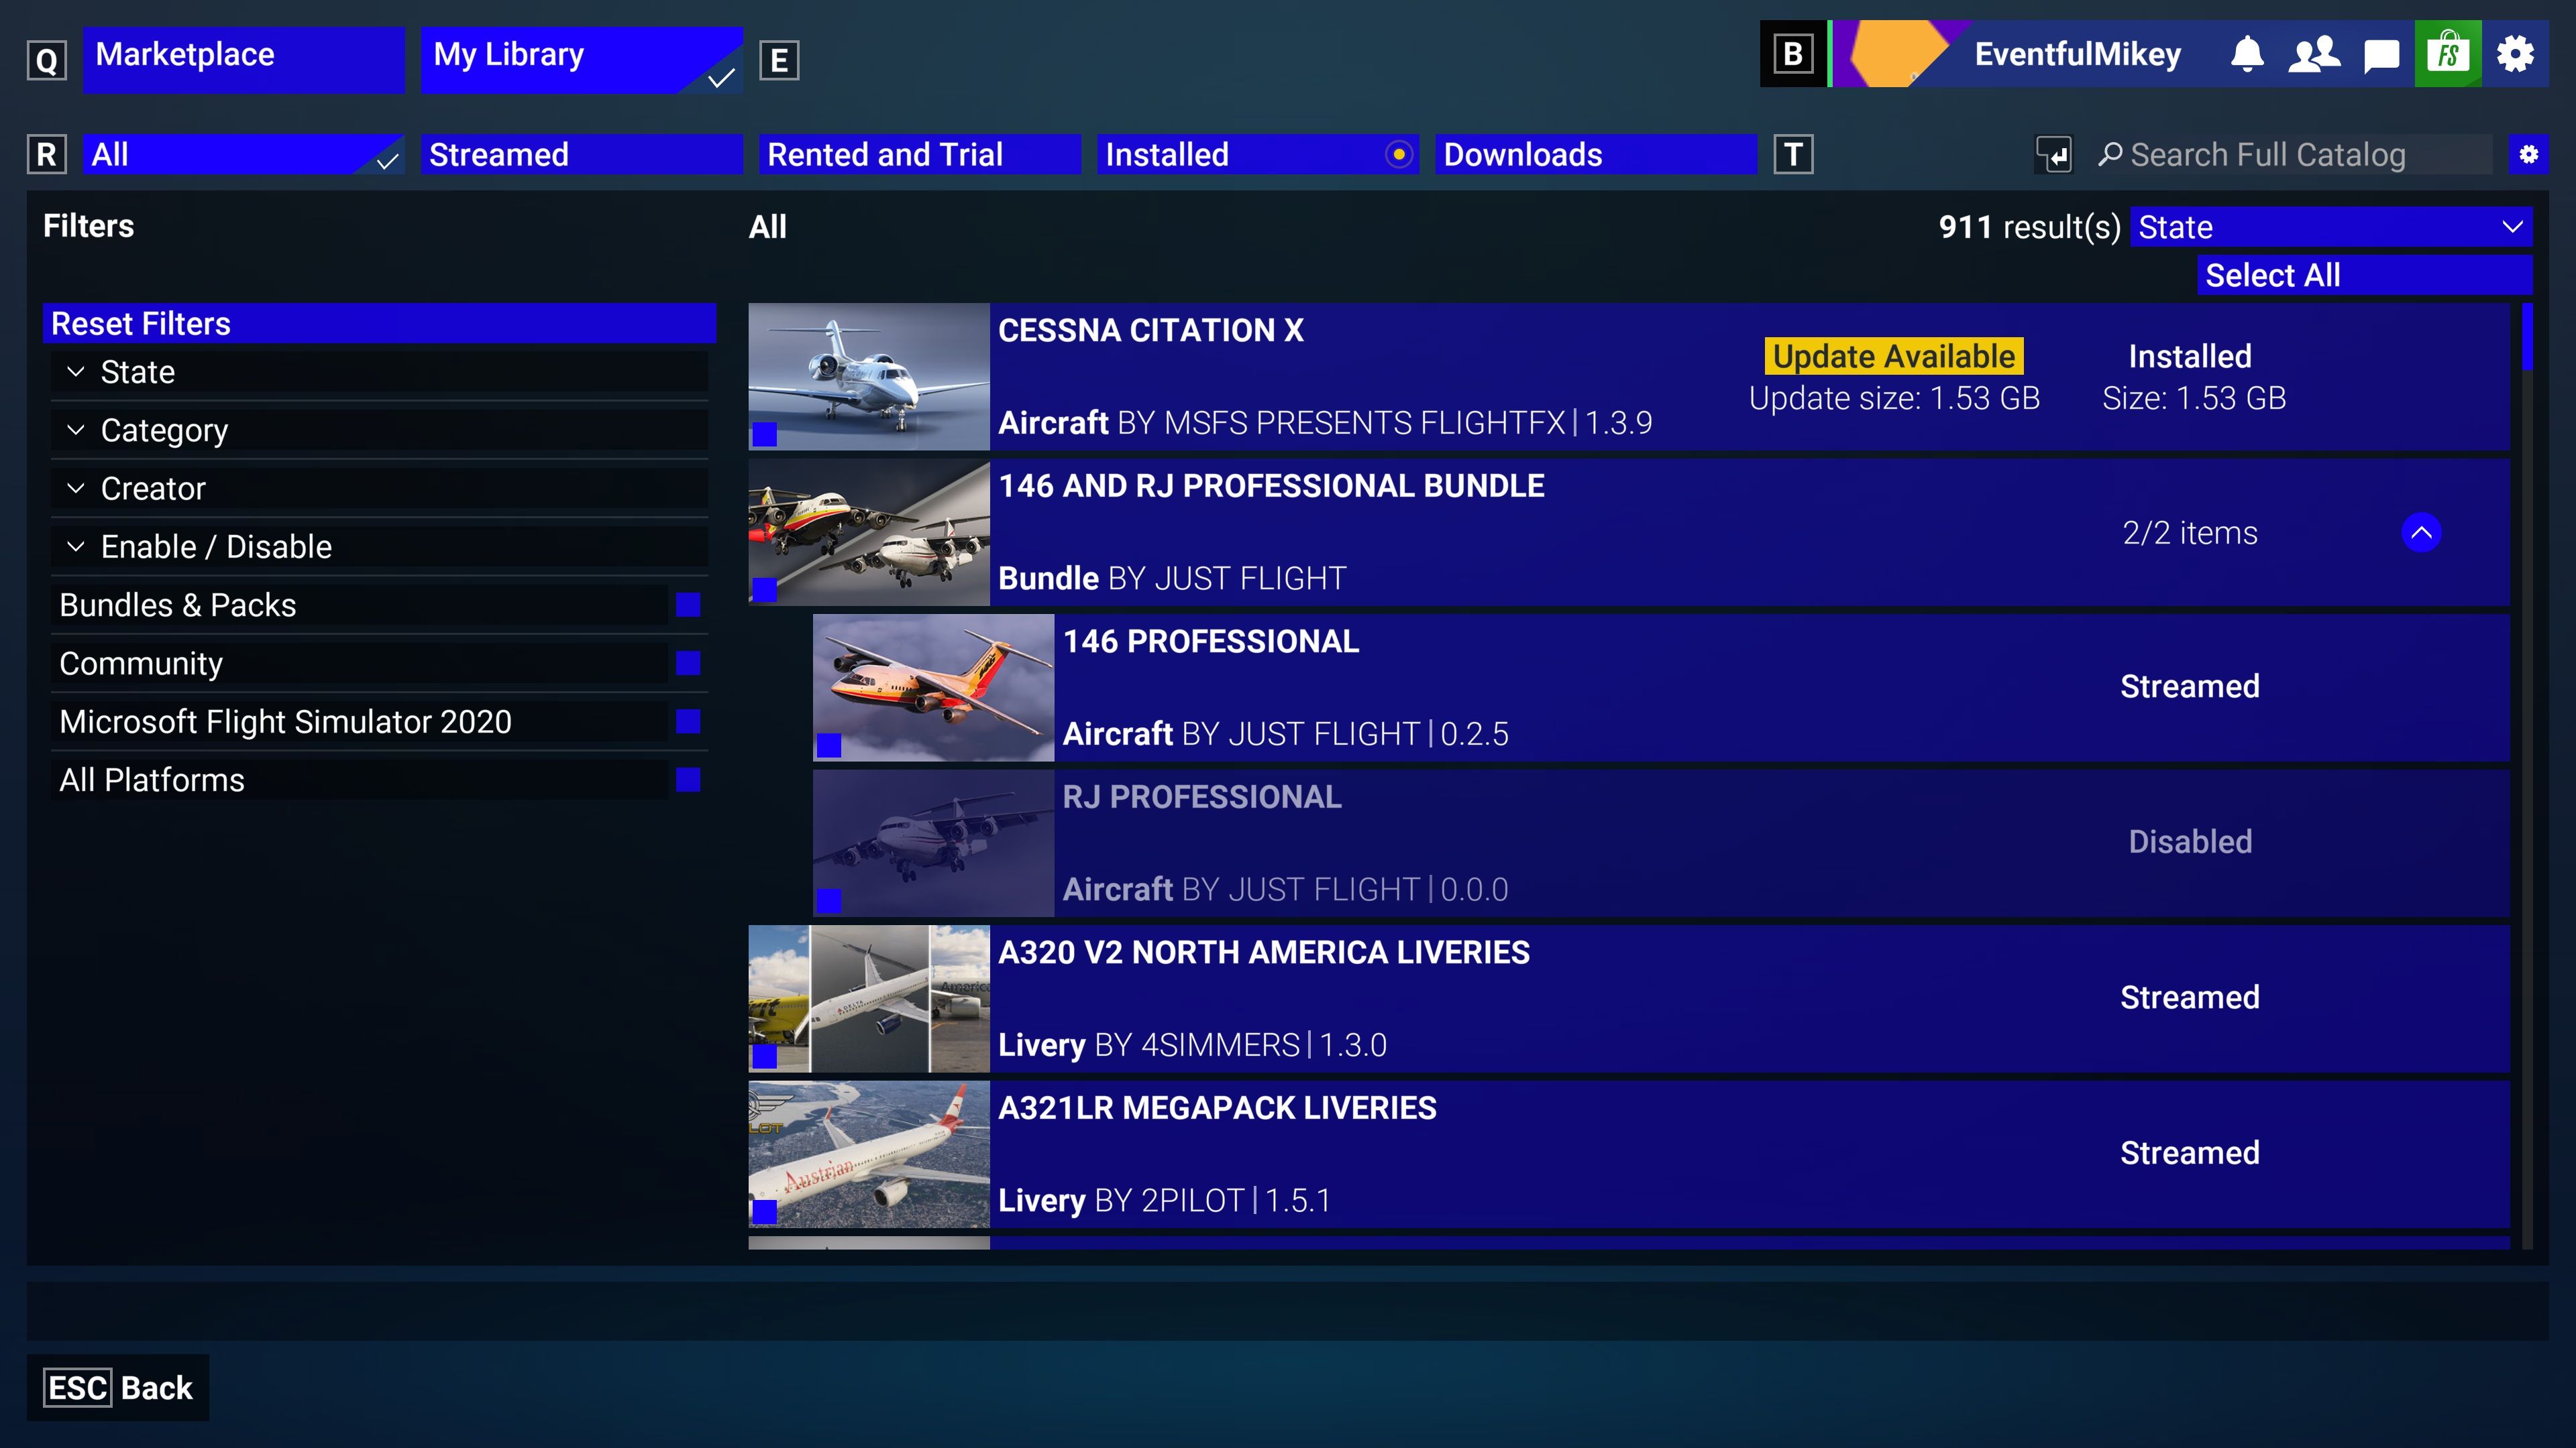
Task: Open 146 Professional aircraft thumbnail
Action: [x=933, y=688]
